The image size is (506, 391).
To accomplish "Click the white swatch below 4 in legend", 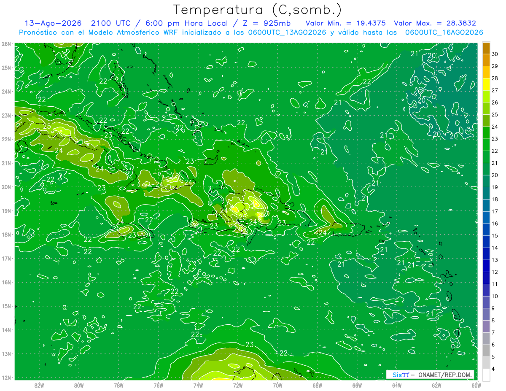I will tap(487, 375).
